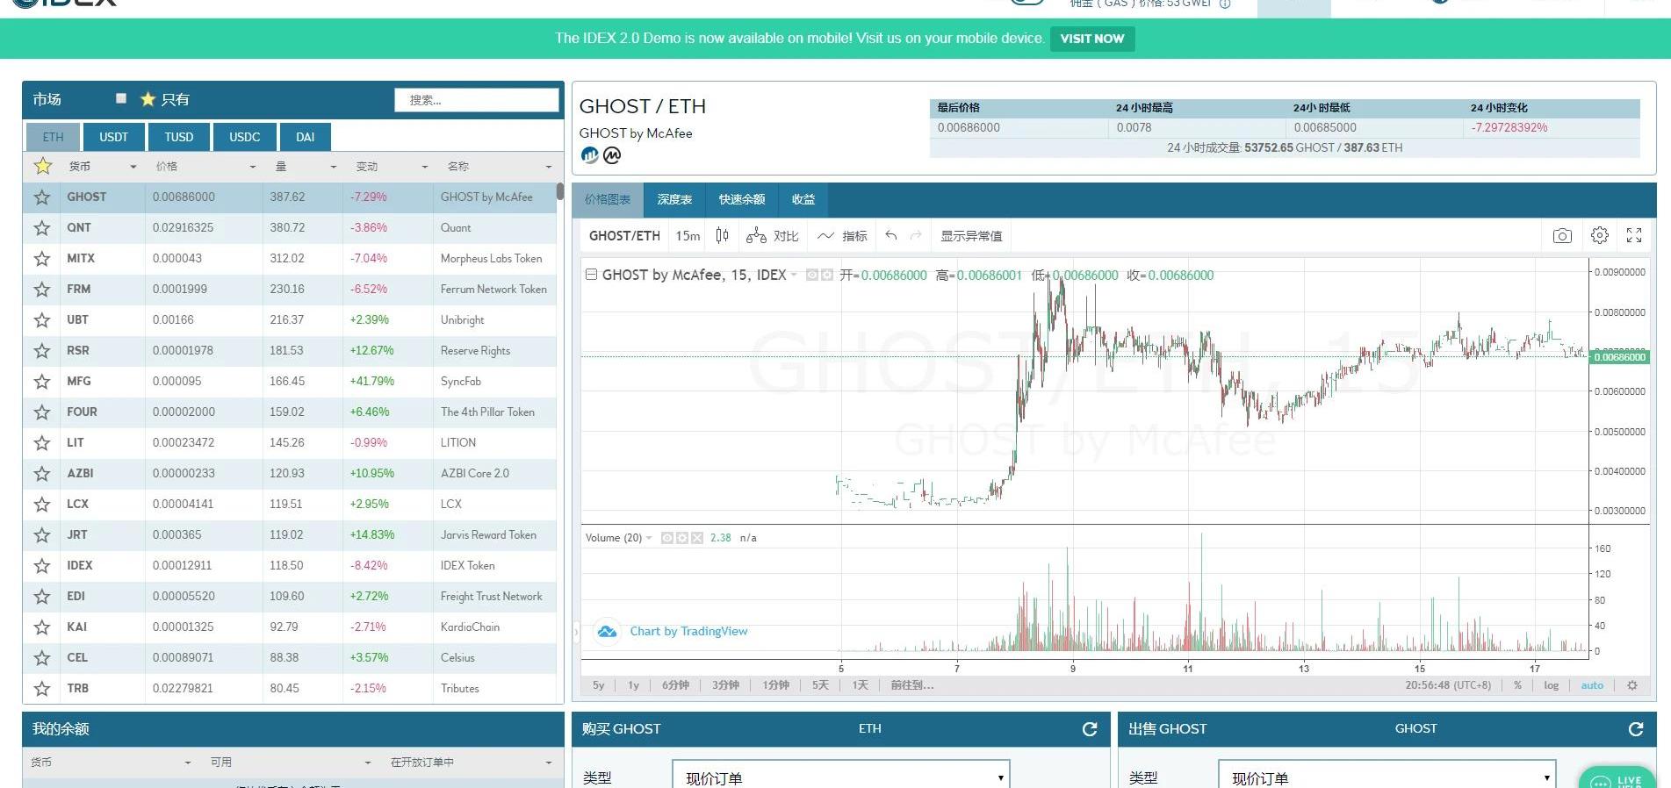This screenshot has width=1671, height=788.
Task: Toggle percent (%) scale mode
Action: click(1517, 685)
